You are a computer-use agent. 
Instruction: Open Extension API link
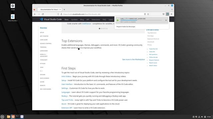tap(67, 108)
